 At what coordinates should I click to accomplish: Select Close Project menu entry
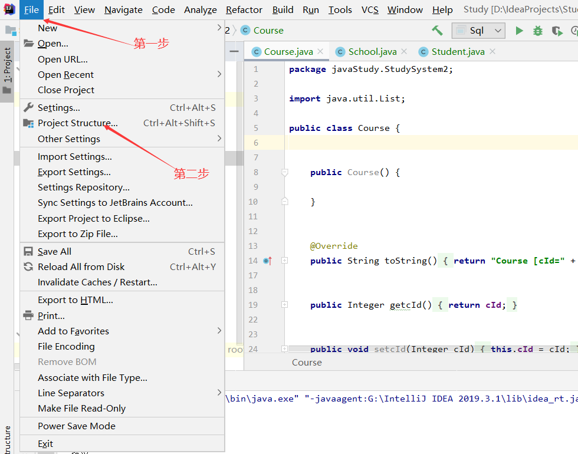click(x=121, y=90)
